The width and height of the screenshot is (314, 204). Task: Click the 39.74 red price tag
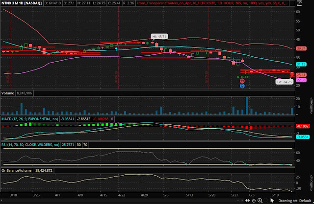[301, 48]
